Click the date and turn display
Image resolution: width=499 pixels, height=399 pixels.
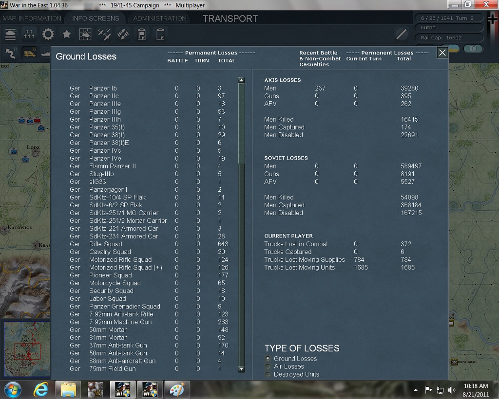point(449,18)
